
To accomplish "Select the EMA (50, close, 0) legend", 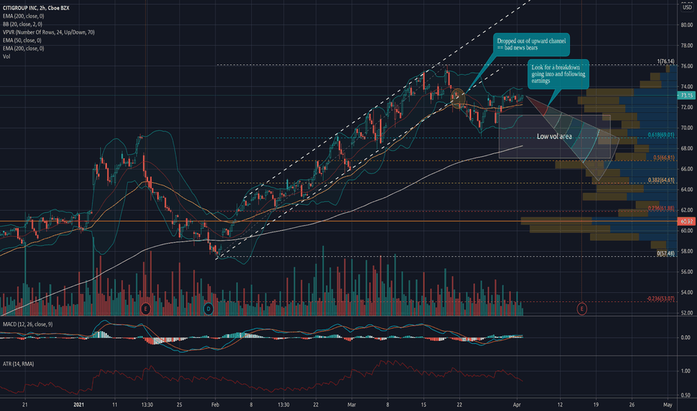I will (x=22, y=40).
